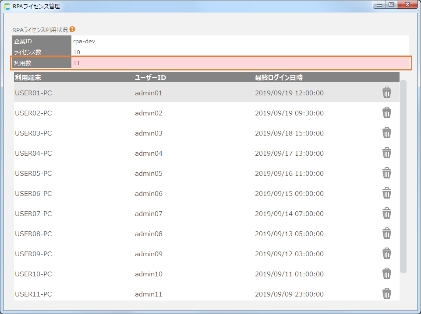The image size is (421, 314).
Task: Click the app icon in title bar
Action: click(x=7, y=7)
